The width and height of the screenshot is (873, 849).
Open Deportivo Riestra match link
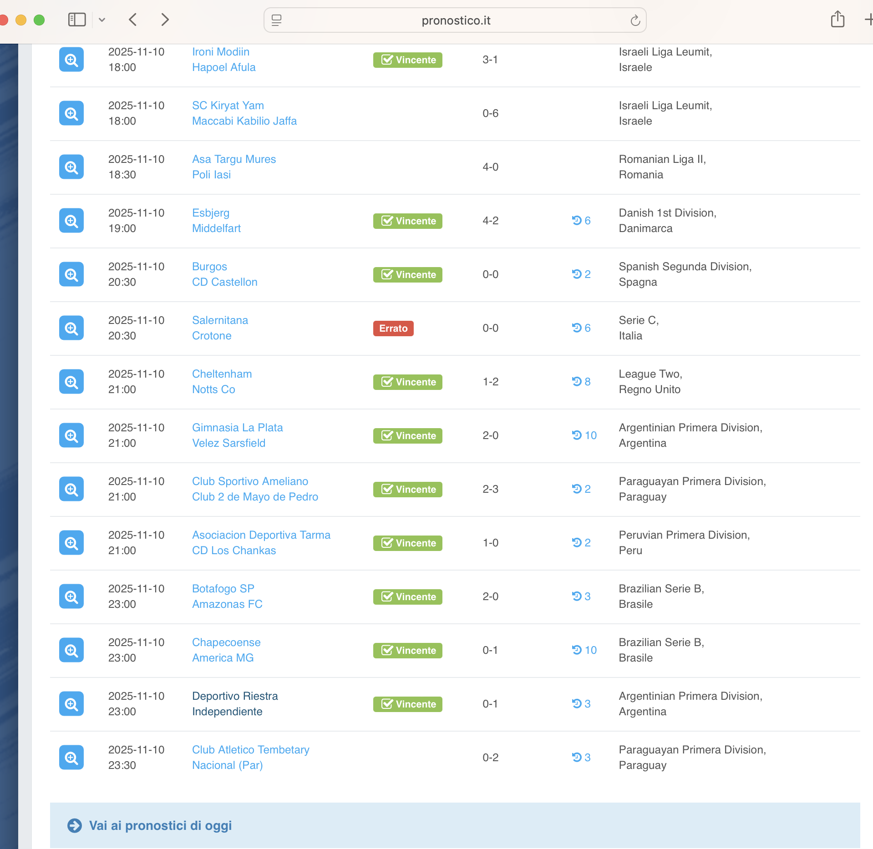tap(235, 696)
